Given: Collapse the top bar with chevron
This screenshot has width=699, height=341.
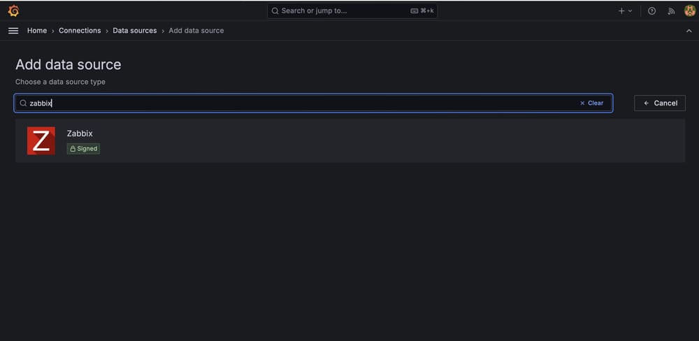Looking at the screenshot, I should 689,31.
